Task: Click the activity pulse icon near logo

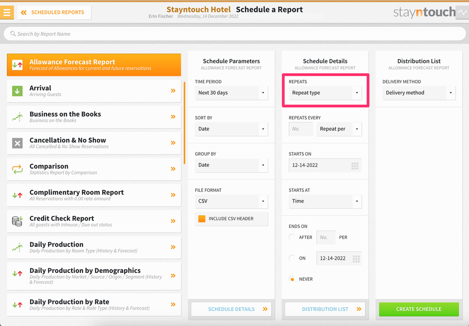Action: [x=462, y=13]
